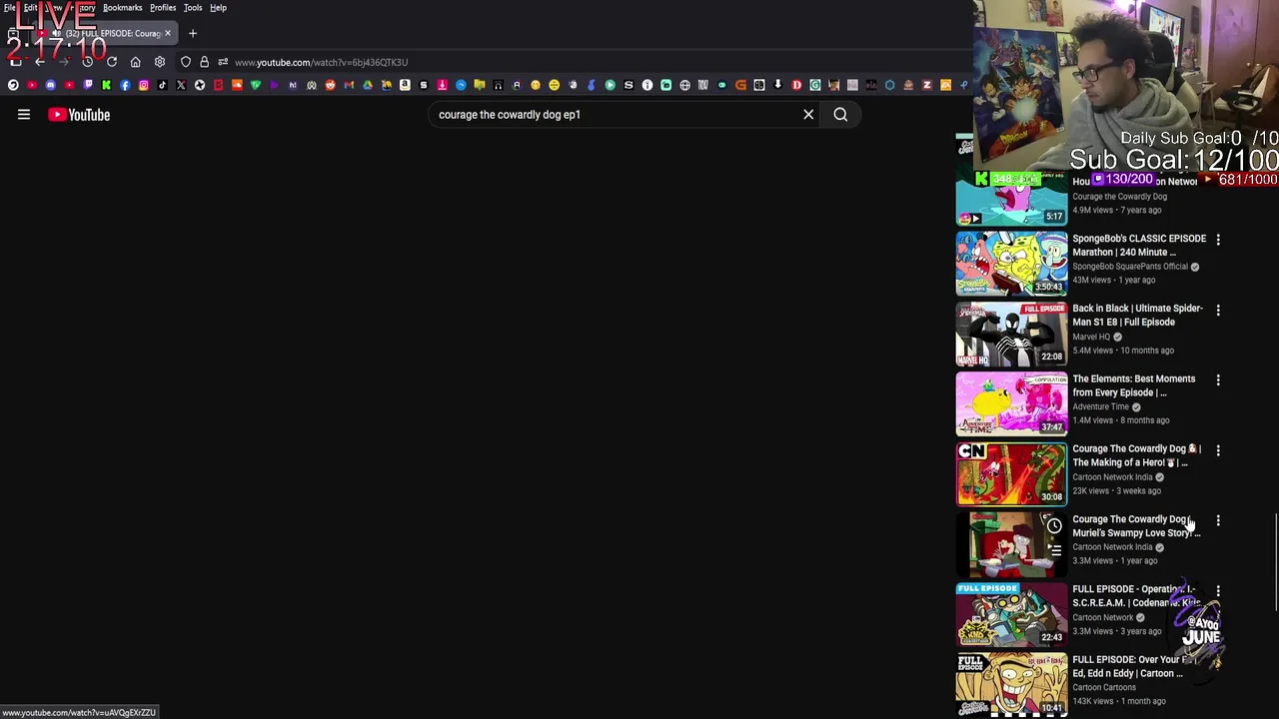Viewport: 1279px width, 719px height.
Task: Open options for Making of a Hero video
Action: click(x=1218, y=450)
